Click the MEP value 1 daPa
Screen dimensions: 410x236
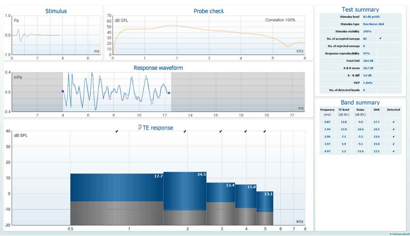click(368, 83)
